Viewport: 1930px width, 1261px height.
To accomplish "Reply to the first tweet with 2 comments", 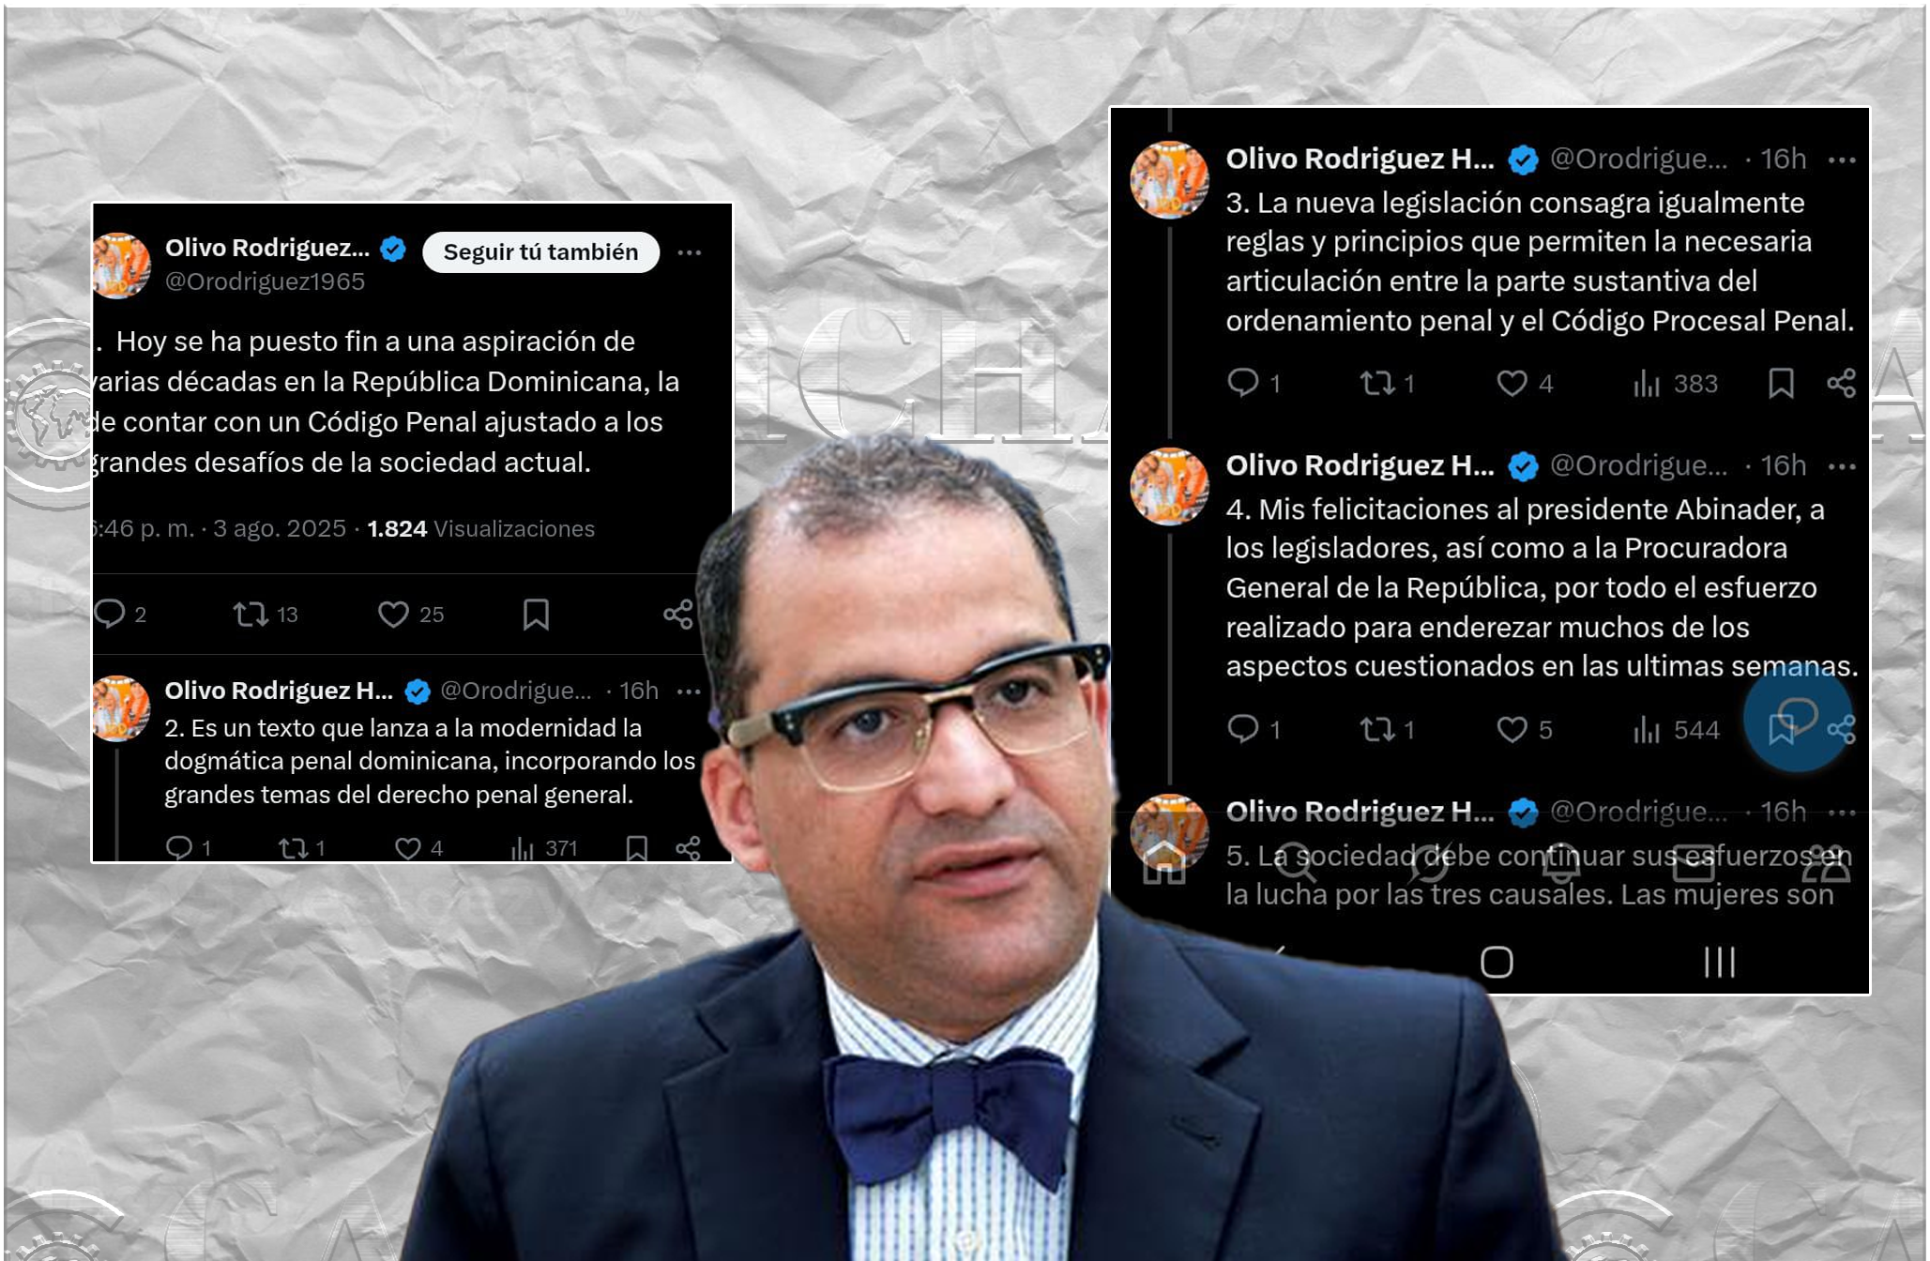I will coord(110,614).
